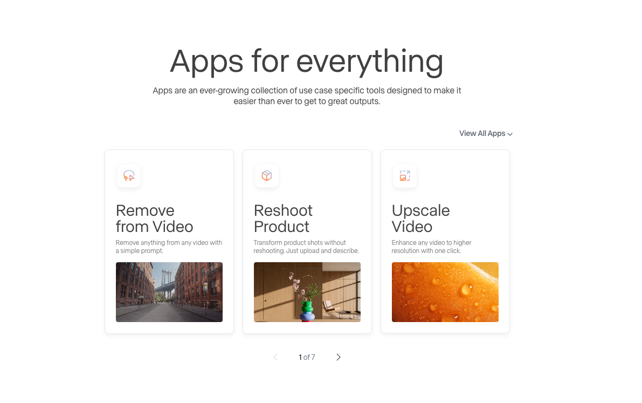Open the Remove from Video title
Viewport: 642px width, 403px height.
coord(154,218)
